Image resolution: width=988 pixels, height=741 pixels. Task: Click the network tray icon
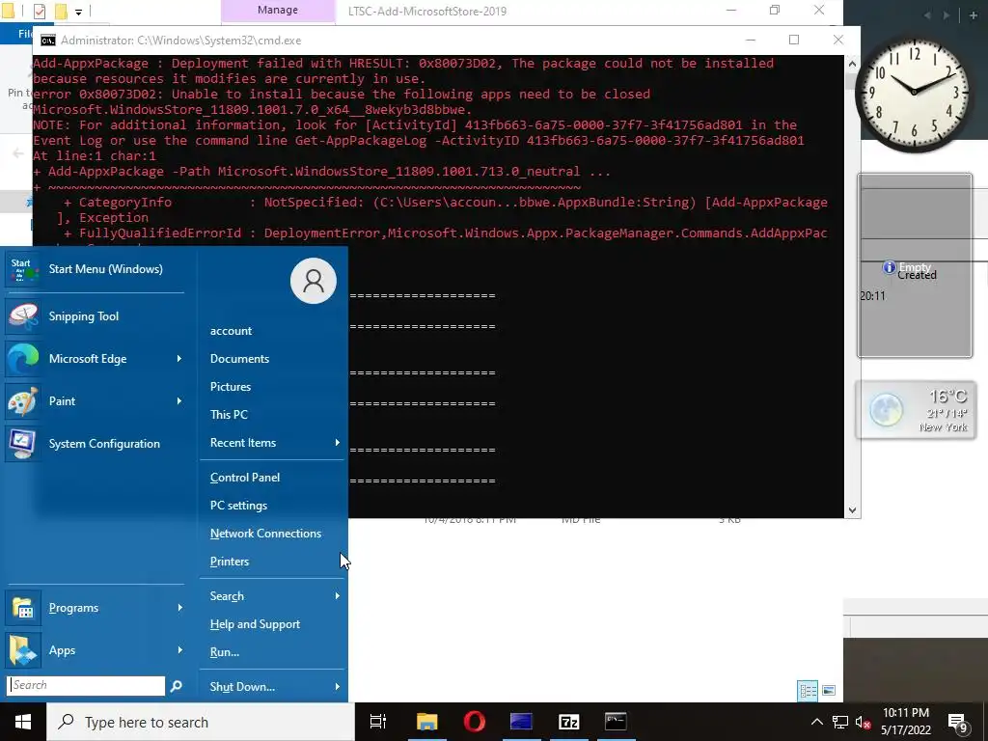click(x=840, y=722)
